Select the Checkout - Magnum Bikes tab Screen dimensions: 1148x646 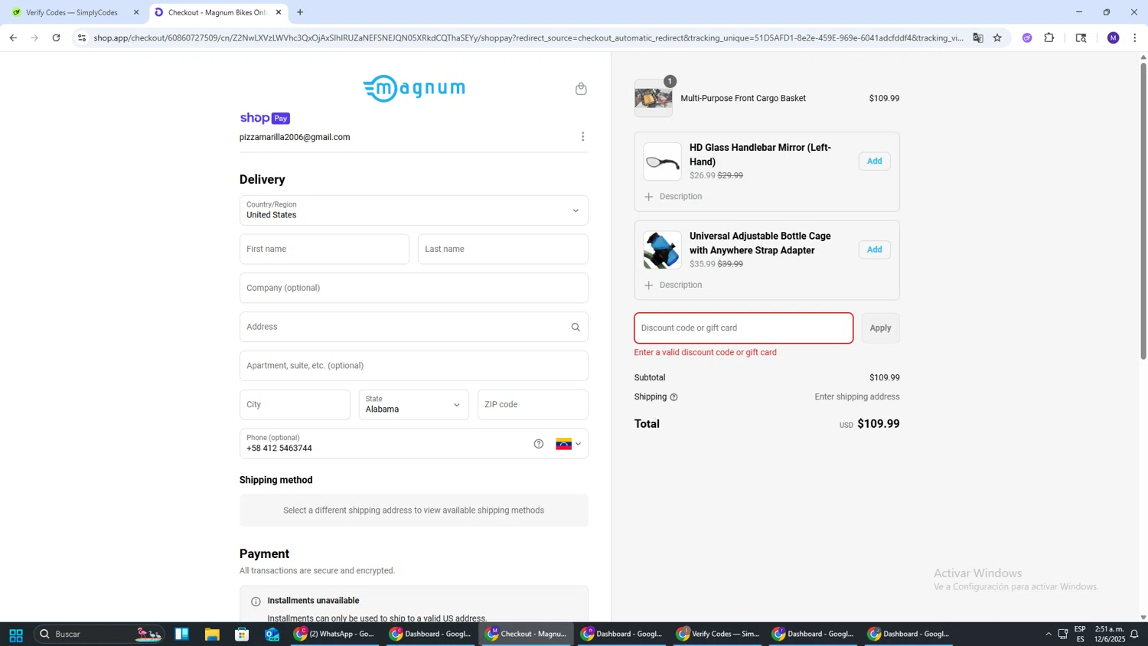click(x=217, y=12)
